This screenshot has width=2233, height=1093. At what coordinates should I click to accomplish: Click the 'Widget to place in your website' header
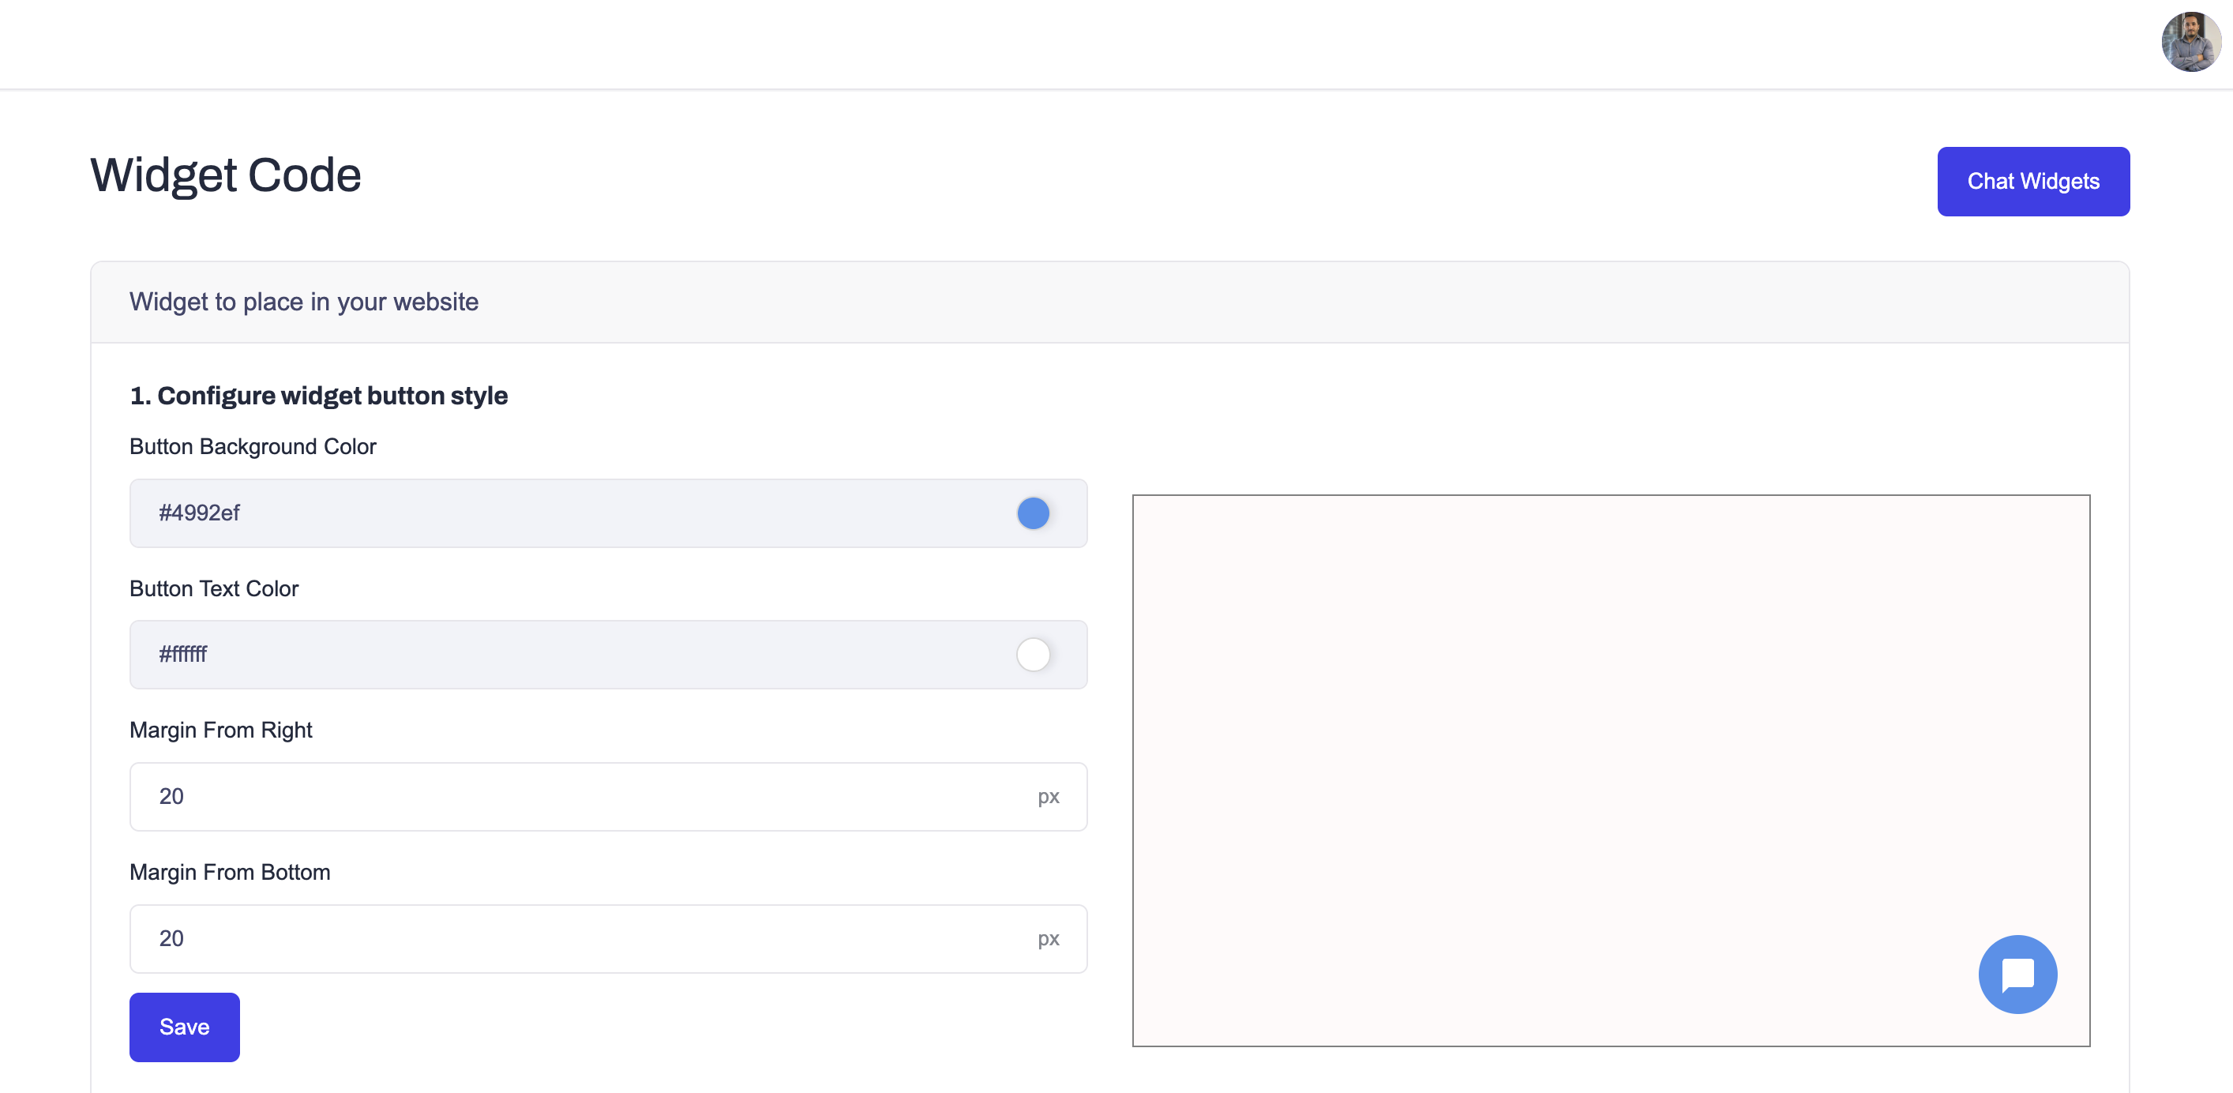click(304, 302)
